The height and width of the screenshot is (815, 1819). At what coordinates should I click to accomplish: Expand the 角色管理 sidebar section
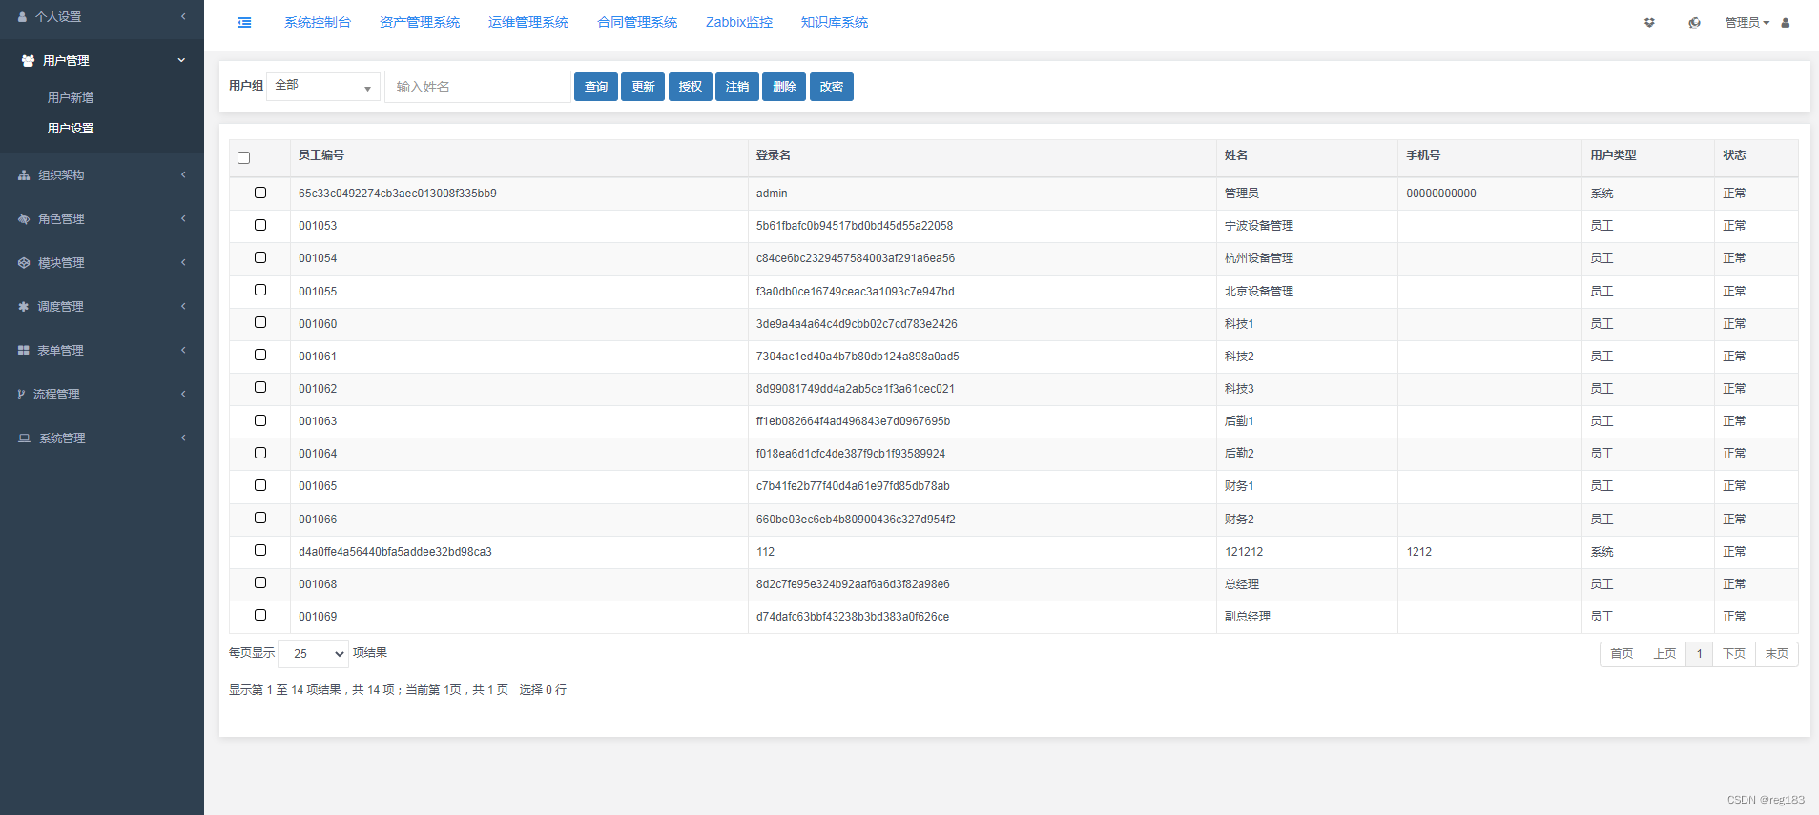point(102,218)
